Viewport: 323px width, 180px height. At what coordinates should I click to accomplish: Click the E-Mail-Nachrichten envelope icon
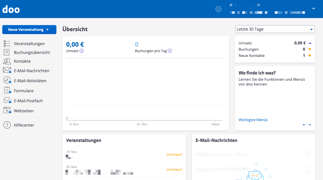(x=7, y=70)
